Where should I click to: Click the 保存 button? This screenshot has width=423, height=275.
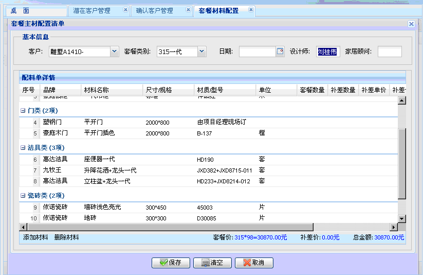tap(171, 263)
